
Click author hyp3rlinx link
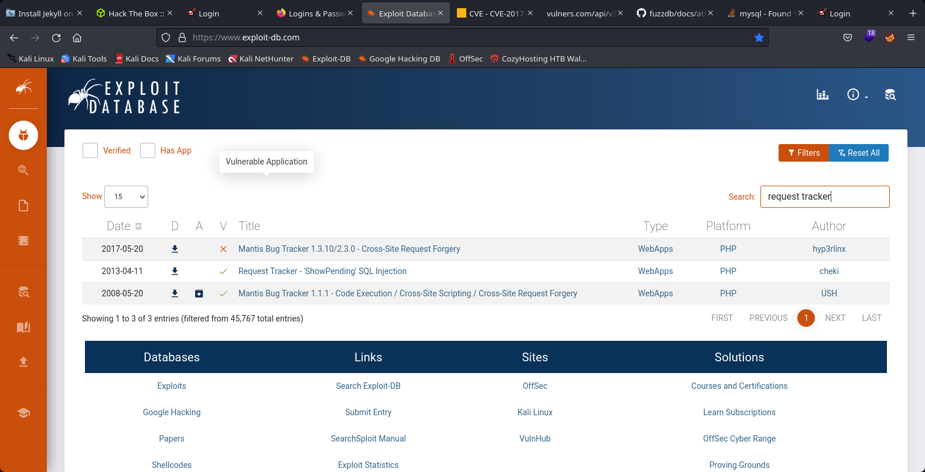coord(829,249)
